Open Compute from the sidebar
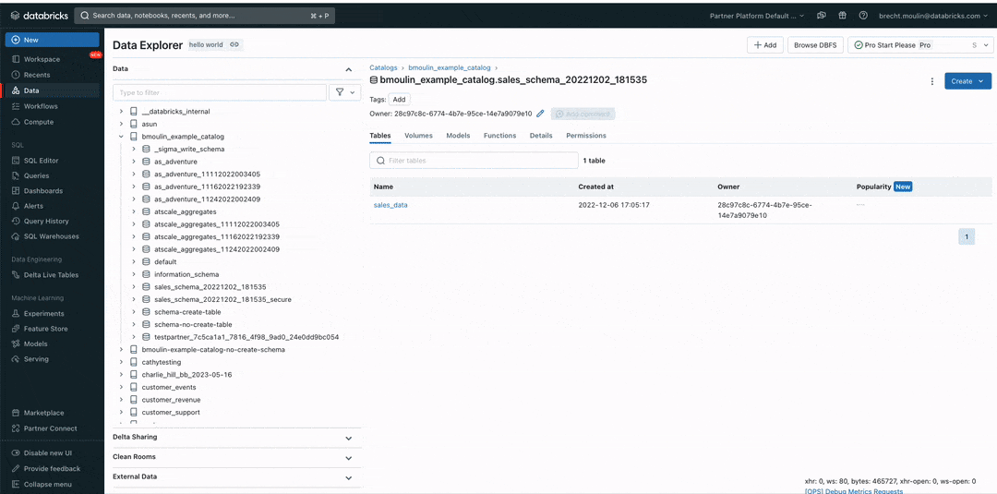Image resolution: width=997 pixels, height=494 pixels. coord(39,122)
